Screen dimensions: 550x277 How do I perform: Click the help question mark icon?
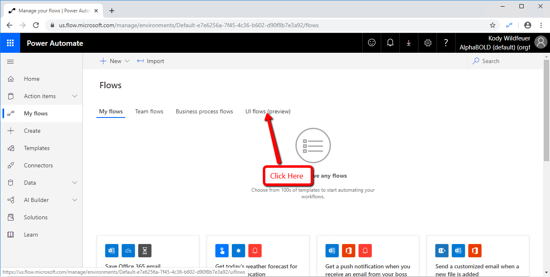coord(446,43)
